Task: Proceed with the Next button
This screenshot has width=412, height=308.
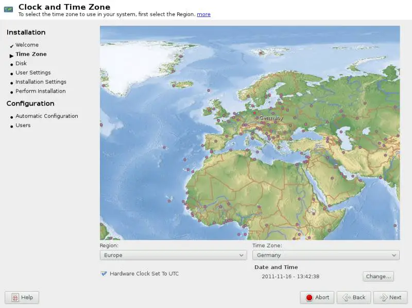Action: click(390, 298)
